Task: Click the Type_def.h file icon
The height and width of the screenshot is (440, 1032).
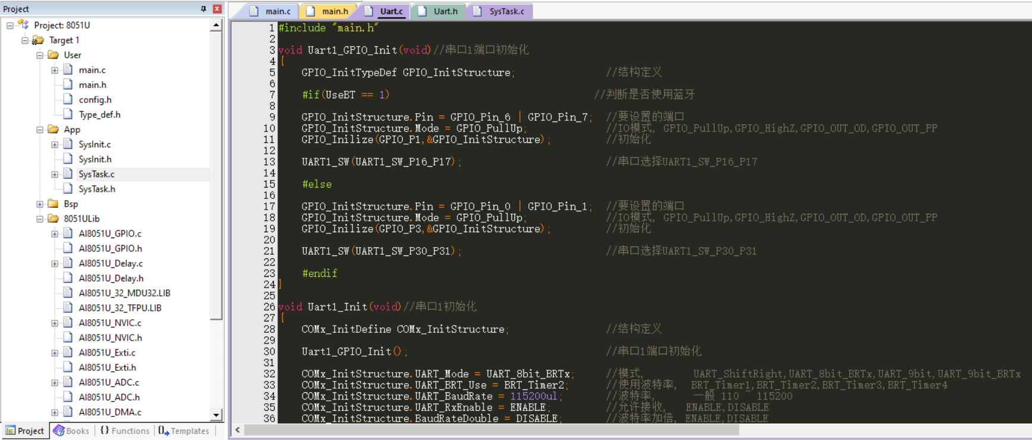Action: (x=68, y=114)
